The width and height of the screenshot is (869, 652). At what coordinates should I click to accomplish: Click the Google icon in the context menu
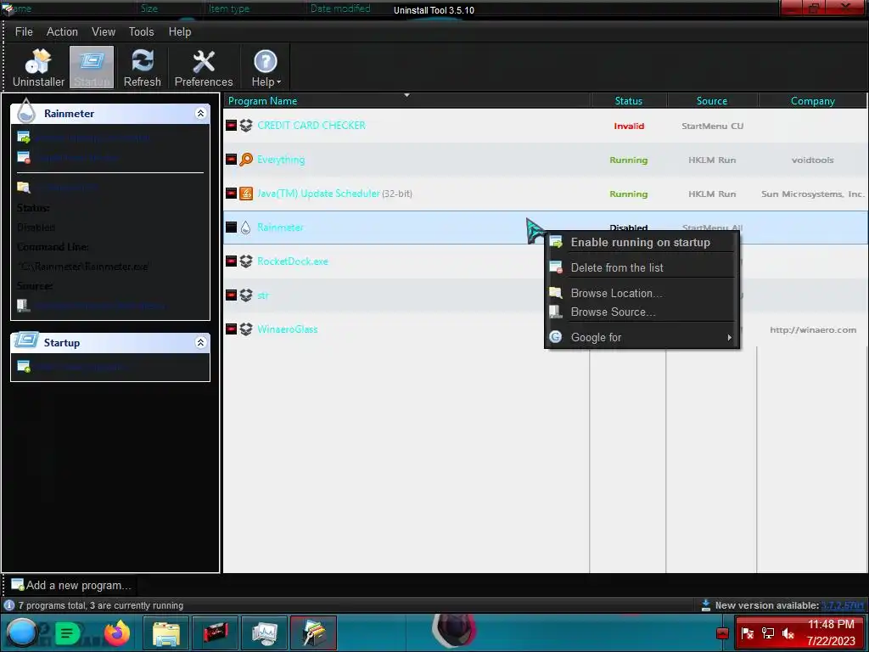point(555,336)
